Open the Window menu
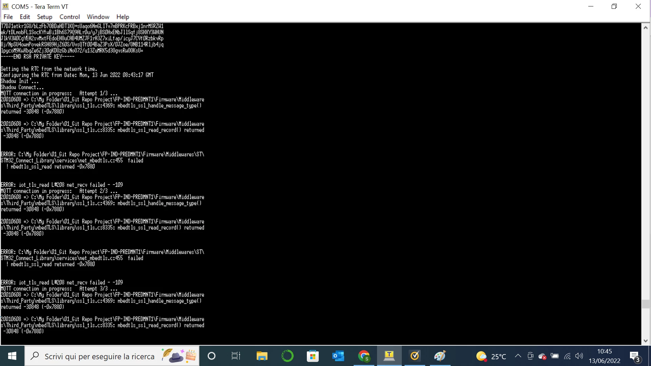The image size is (651, 366). tap(98, 17)
